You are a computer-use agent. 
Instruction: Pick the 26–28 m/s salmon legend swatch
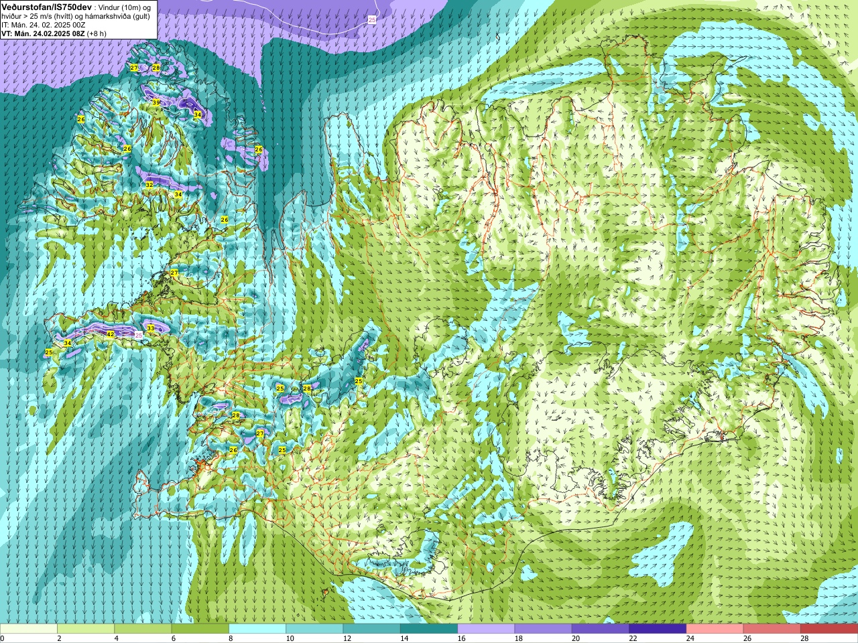(x=772, y=628)
